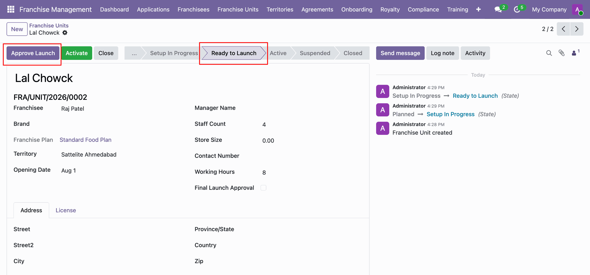Viewport: 590px width, 275px height.
Task: Click the Lal Chowck unit name field
Action: (x=44, y=78)
